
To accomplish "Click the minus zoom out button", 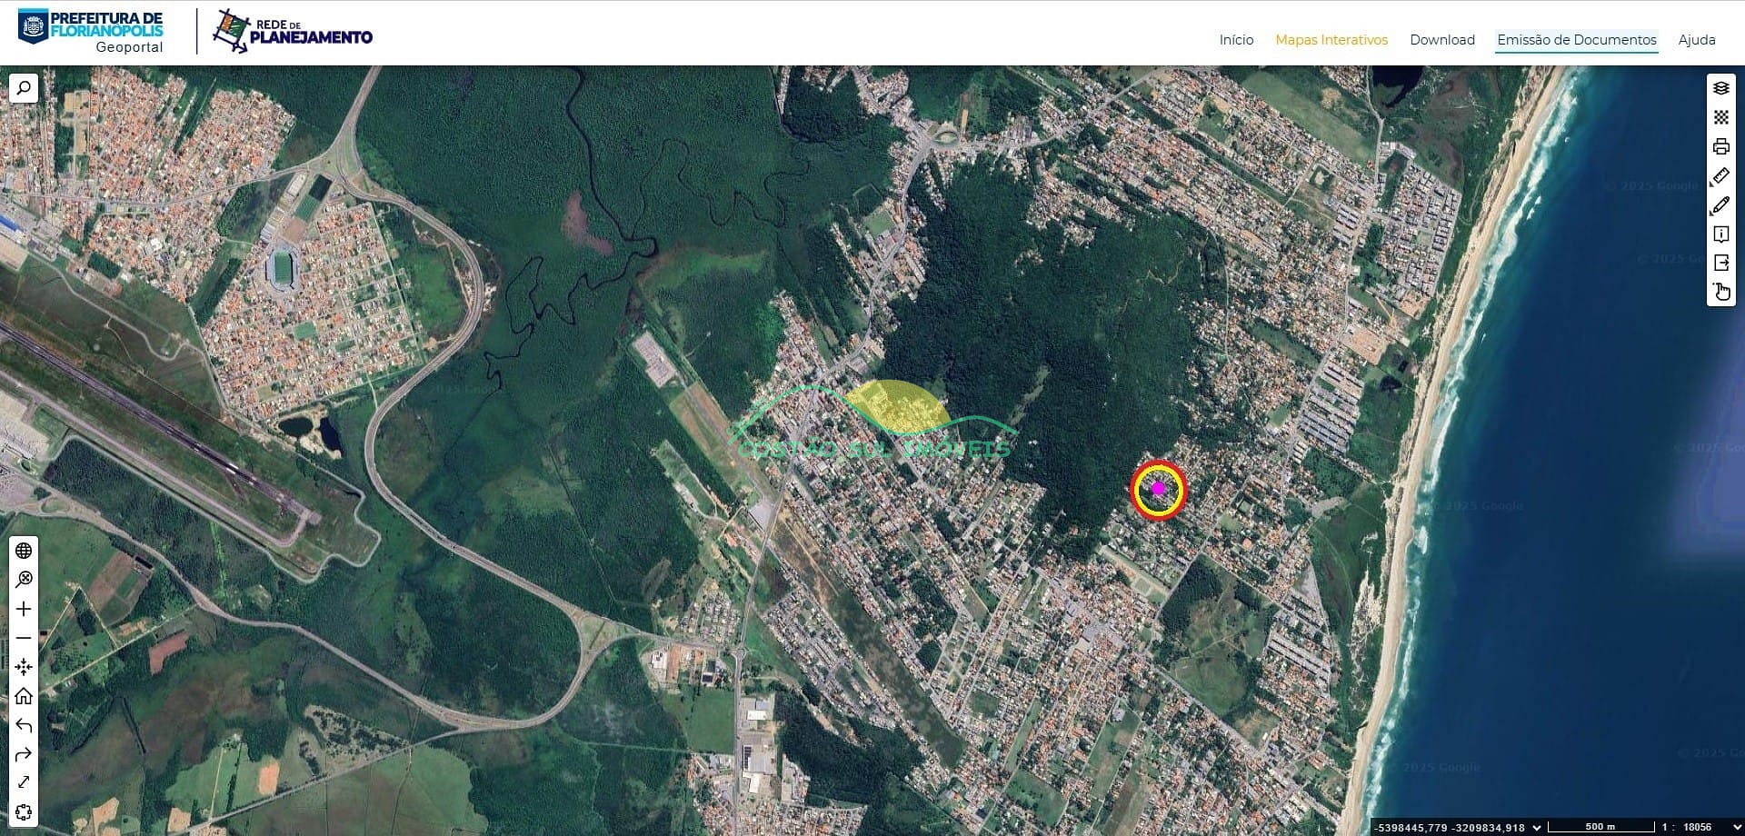I will tap(24, 638).
